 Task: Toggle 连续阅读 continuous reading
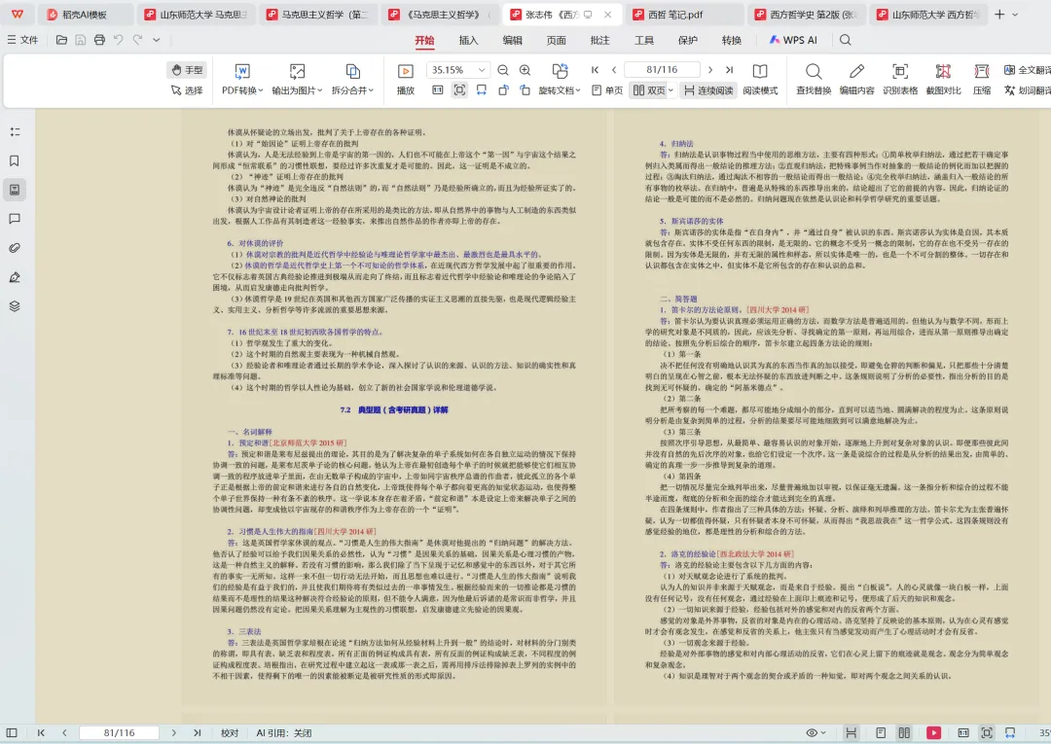tap(708, 90)
